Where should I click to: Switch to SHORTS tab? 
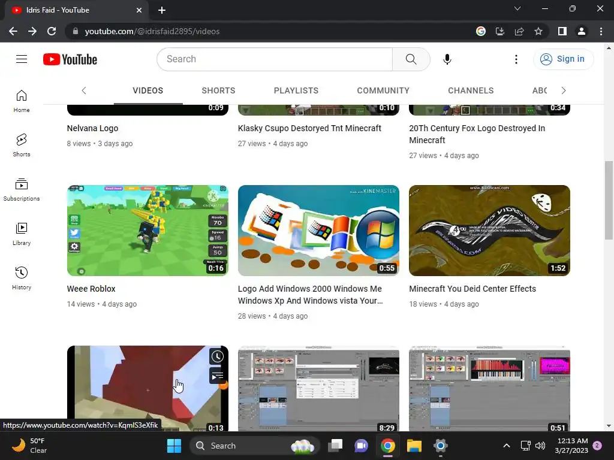pos(218,91)
